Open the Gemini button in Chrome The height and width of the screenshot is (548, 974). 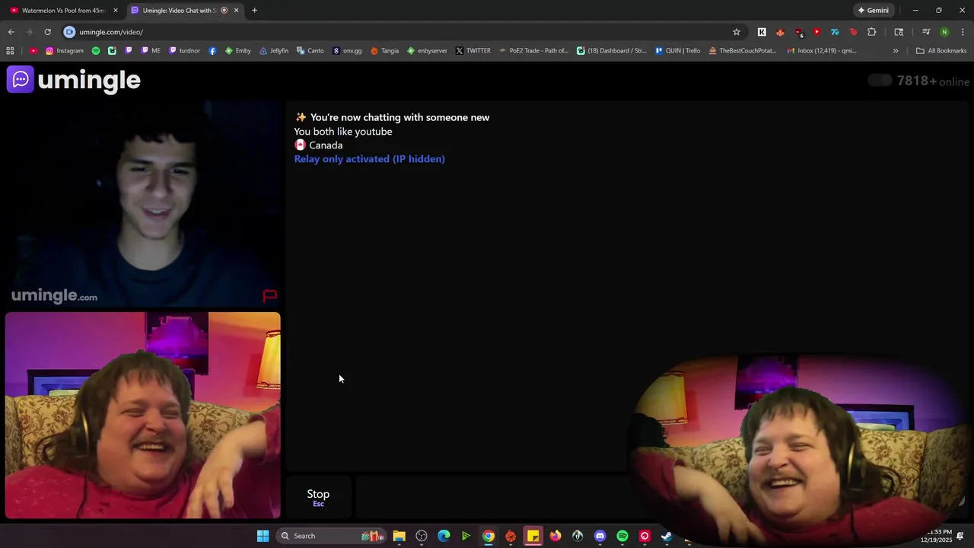[x=873, y=11]
